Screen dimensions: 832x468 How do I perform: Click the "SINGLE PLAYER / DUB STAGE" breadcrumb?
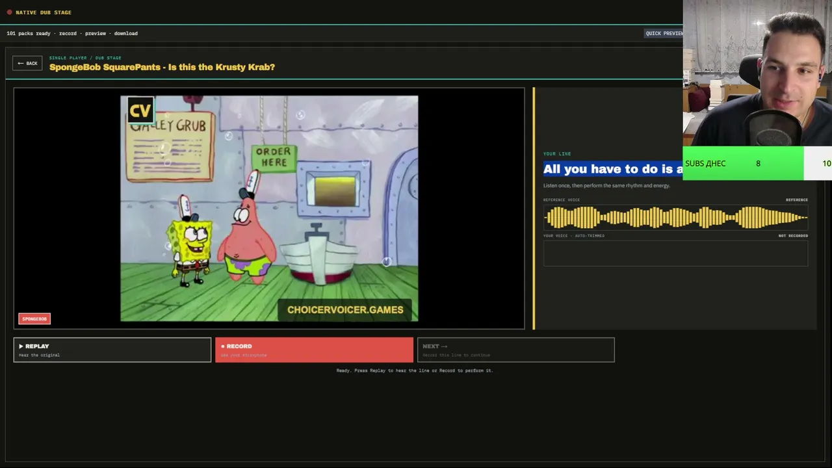point(85,58)
